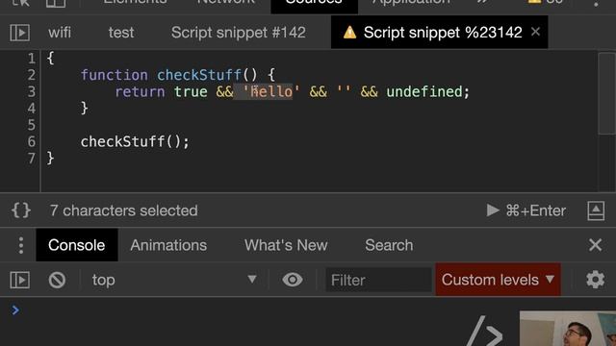Image resolution: width=616 pixels, height=346 pixels.
Task: Click into the console Filter field
Action: click(378, 280)
